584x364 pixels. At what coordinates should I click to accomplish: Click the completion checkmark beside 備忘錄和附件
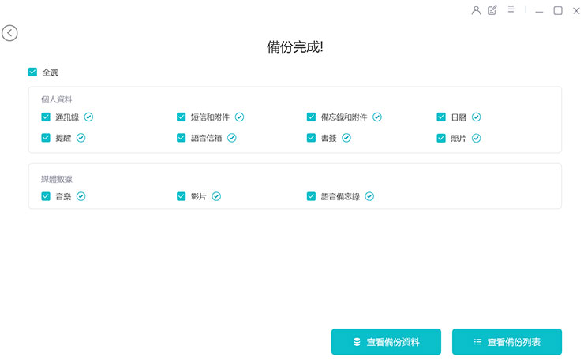[377, 117]
